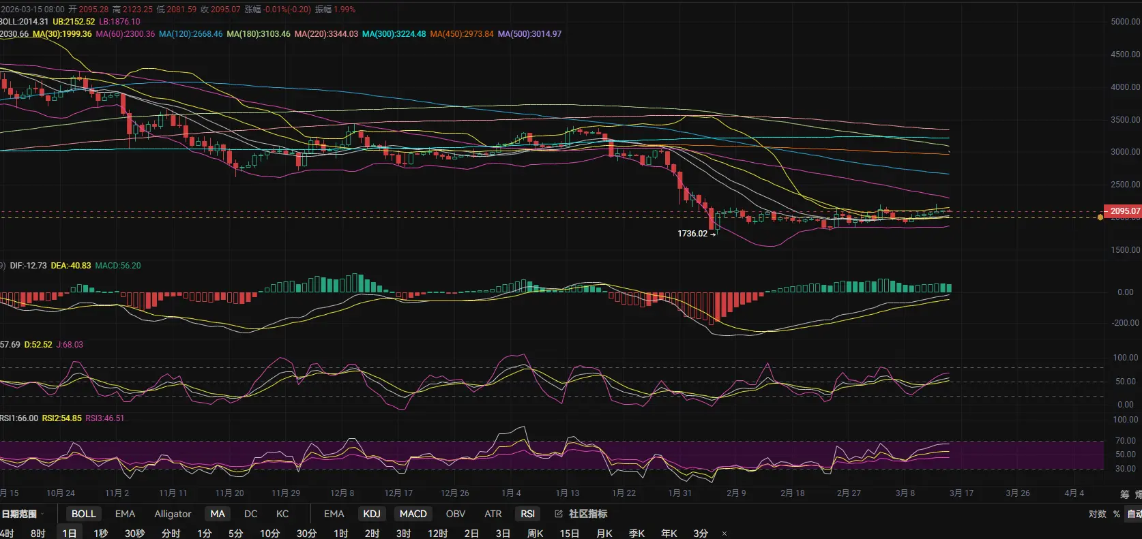
Task: Toggle the BOLL overlay indicator
Action: tap(83, 514)
